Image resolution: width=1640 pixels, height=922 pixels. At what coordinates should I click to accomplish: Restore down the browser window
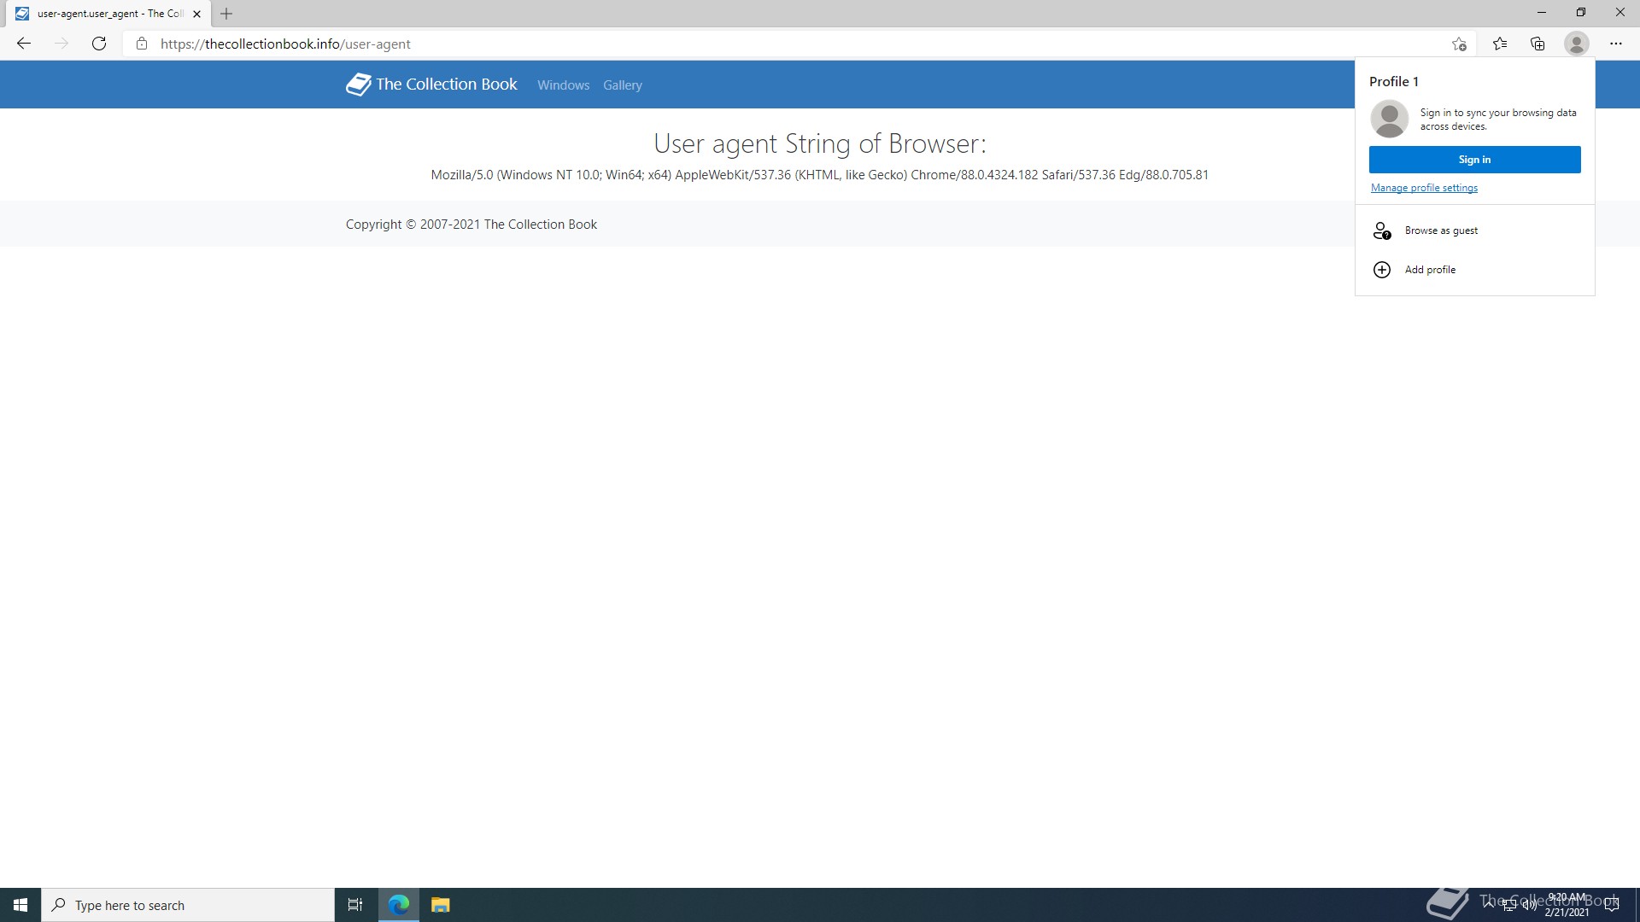(1580, 13)
